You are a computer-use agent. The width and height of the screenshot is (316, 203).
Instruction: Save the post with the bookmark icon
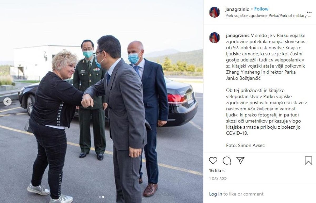(x=308, y=160)
